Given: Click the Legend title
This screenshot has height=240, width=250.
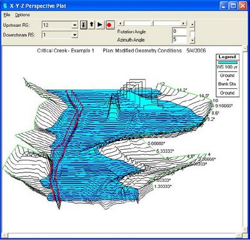Looking at the screenshot, I should pyautogui.click(x=227, y=57).
